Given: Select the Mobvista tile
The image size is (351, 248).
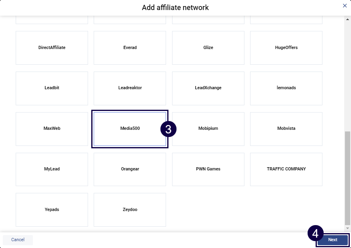Looking at the screenshot, I should tap(286, 129).
